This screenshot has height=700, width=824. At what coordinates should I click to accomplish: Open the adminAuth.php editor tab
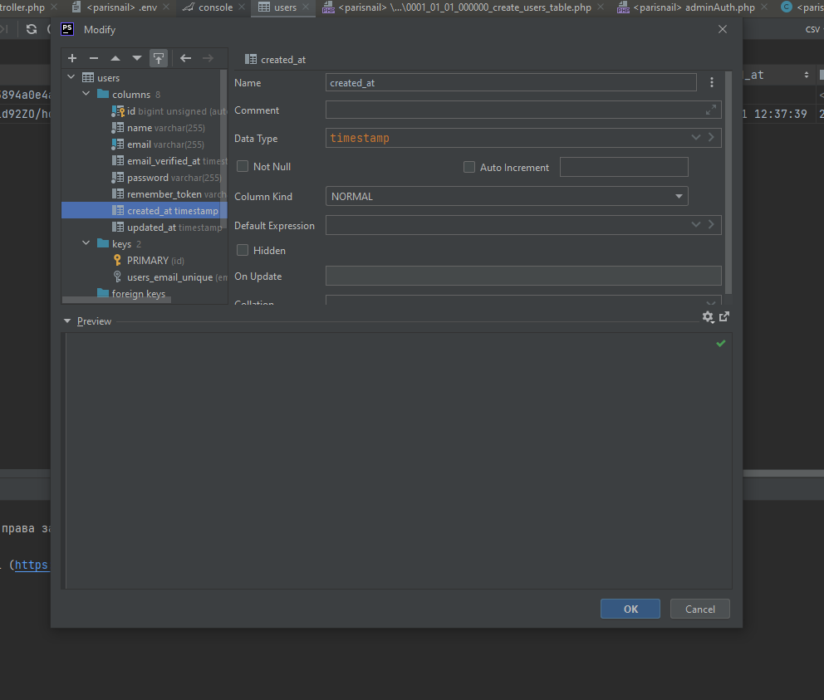pyautogui.click(x=719, y=7)
